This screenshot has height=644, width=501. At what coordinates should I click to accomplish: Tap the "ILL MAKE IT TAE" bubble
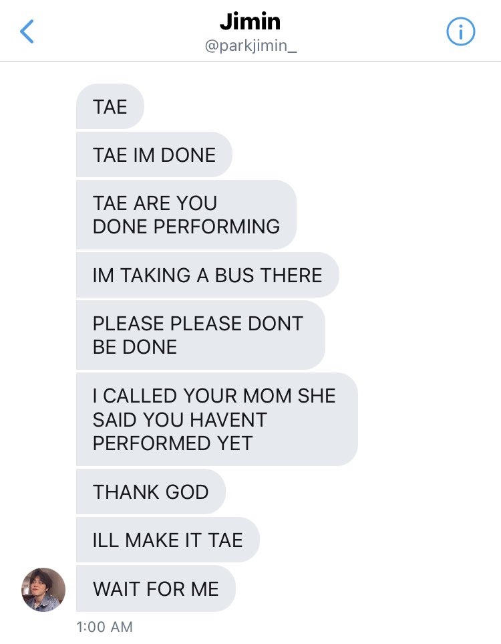point(168,540)
